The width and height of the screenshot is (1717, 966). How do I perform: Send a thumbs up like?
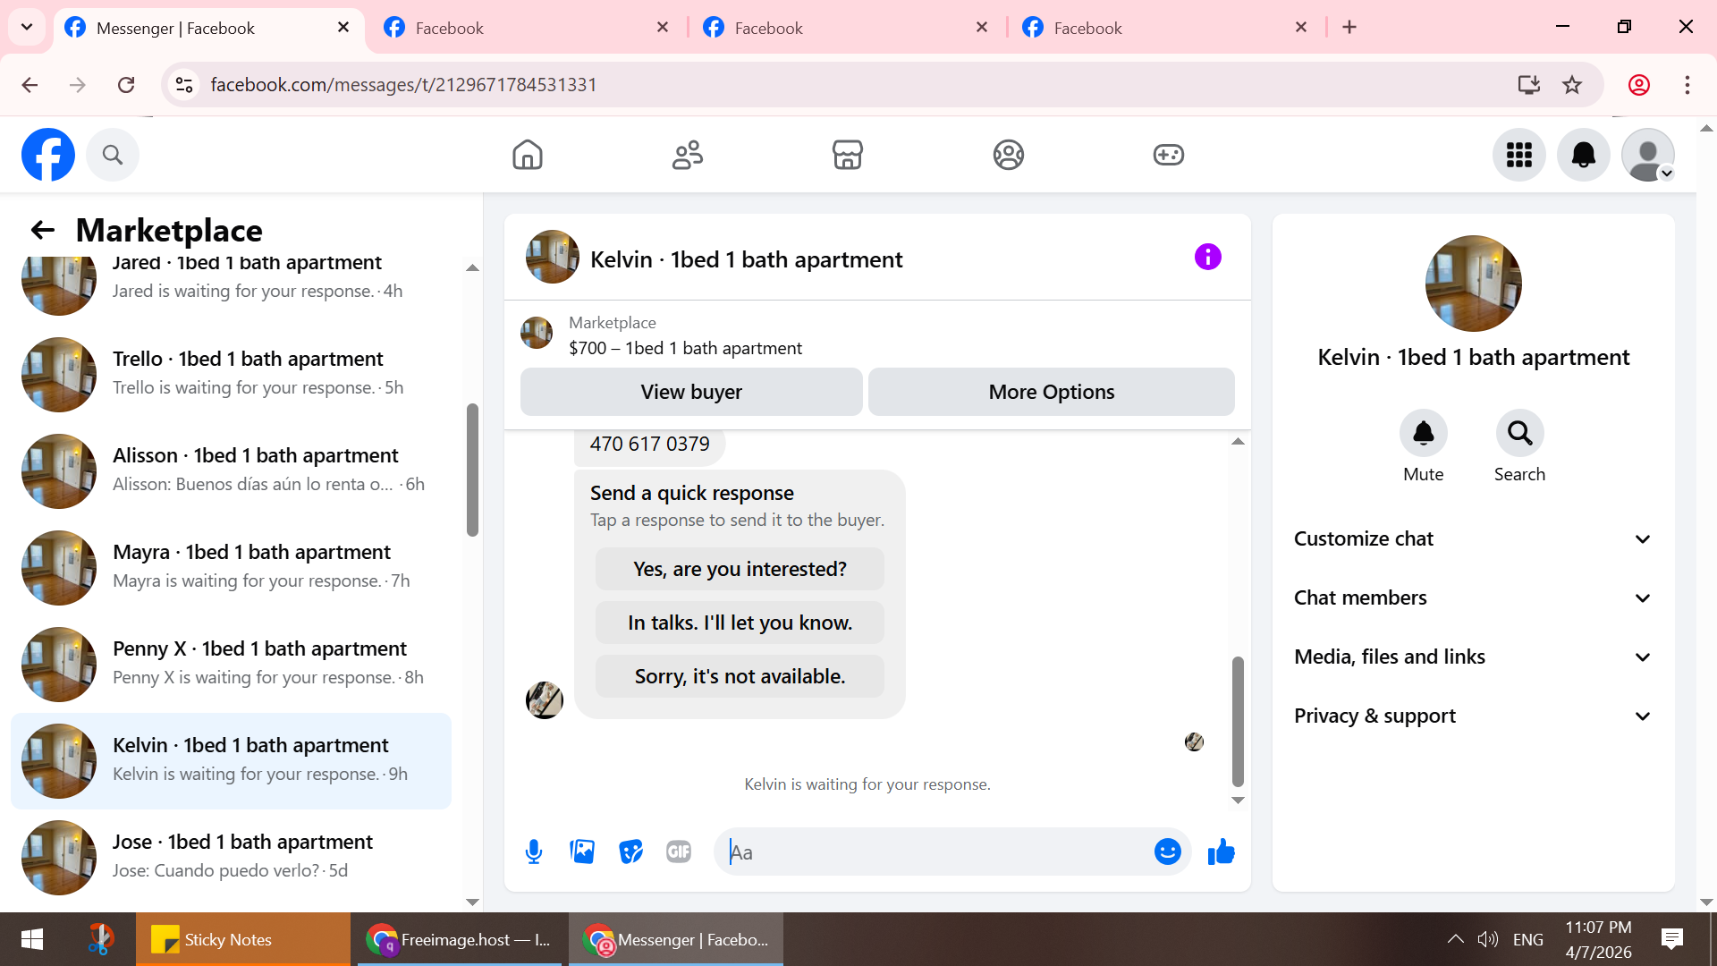click(x=1221, y=852)
